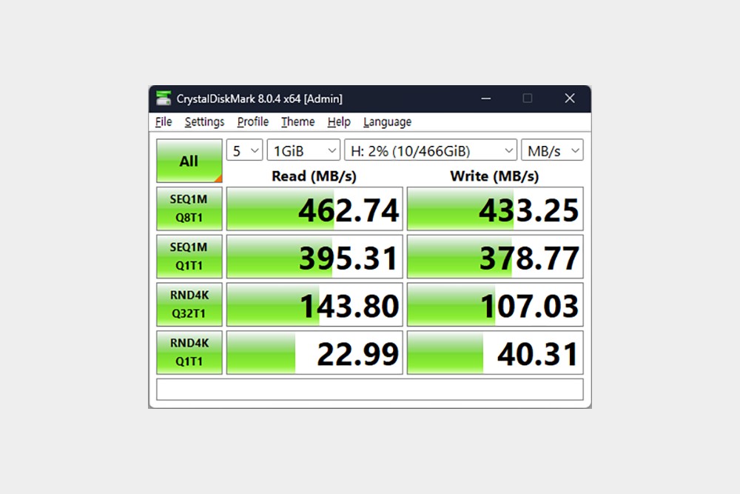Screen dimensions: 740x494
Task: Open the unit dropdown showing MB/s
Action: click(552, 150)
